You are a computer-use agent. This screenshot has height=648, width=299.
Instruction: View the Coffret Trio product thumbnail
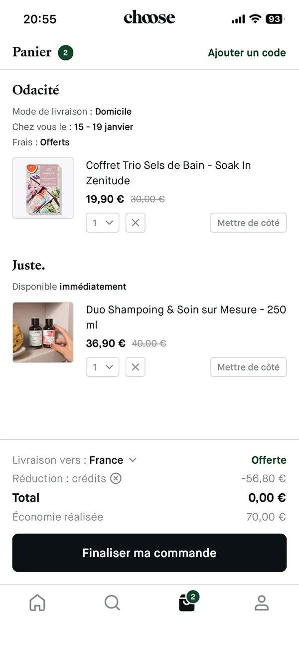[43, 188]
